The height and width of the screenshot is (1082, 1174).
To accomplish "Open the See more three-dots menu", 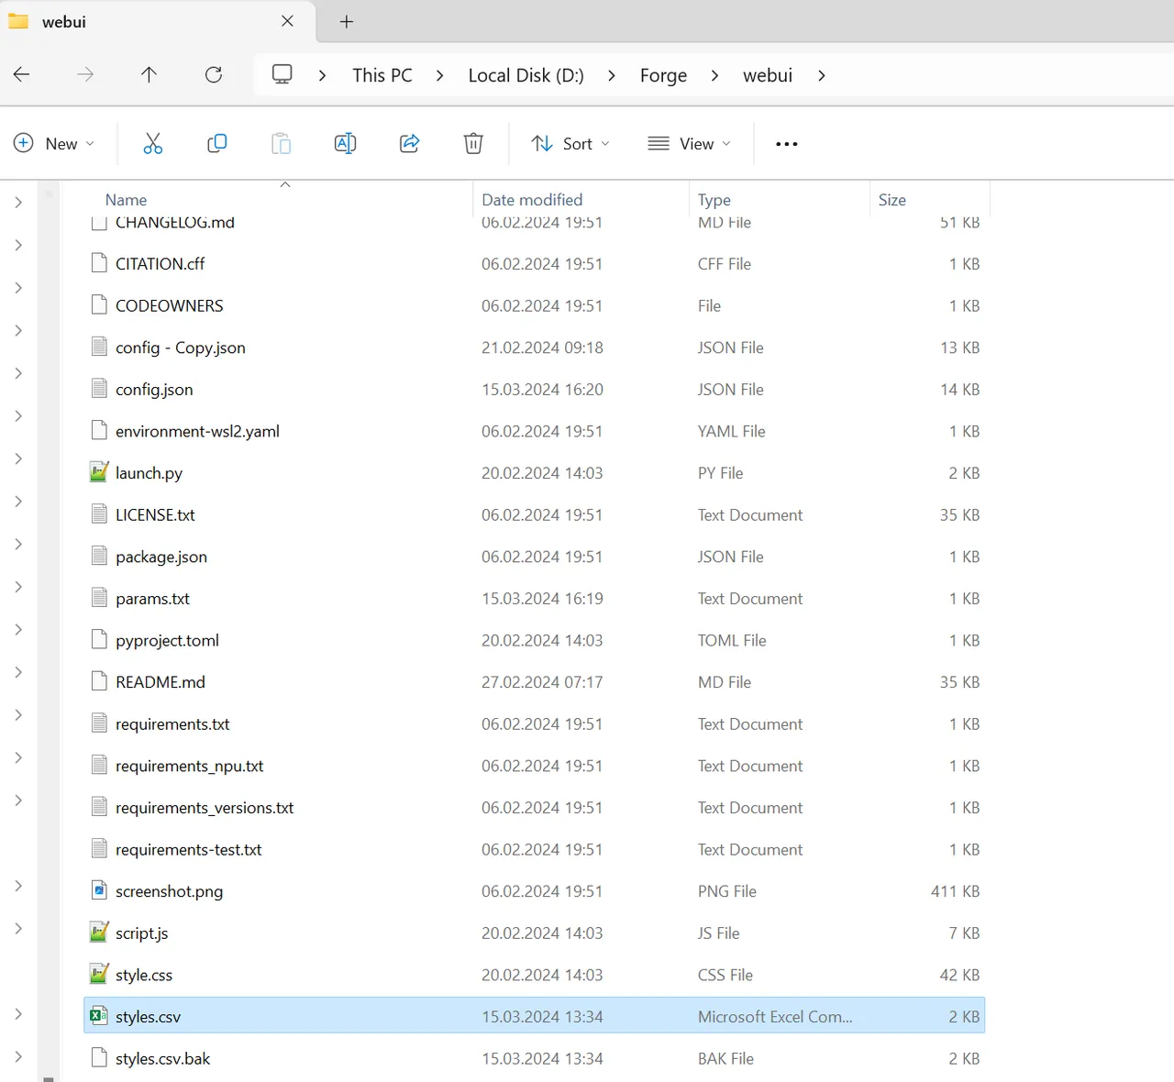I will click(x=787, y=144).
